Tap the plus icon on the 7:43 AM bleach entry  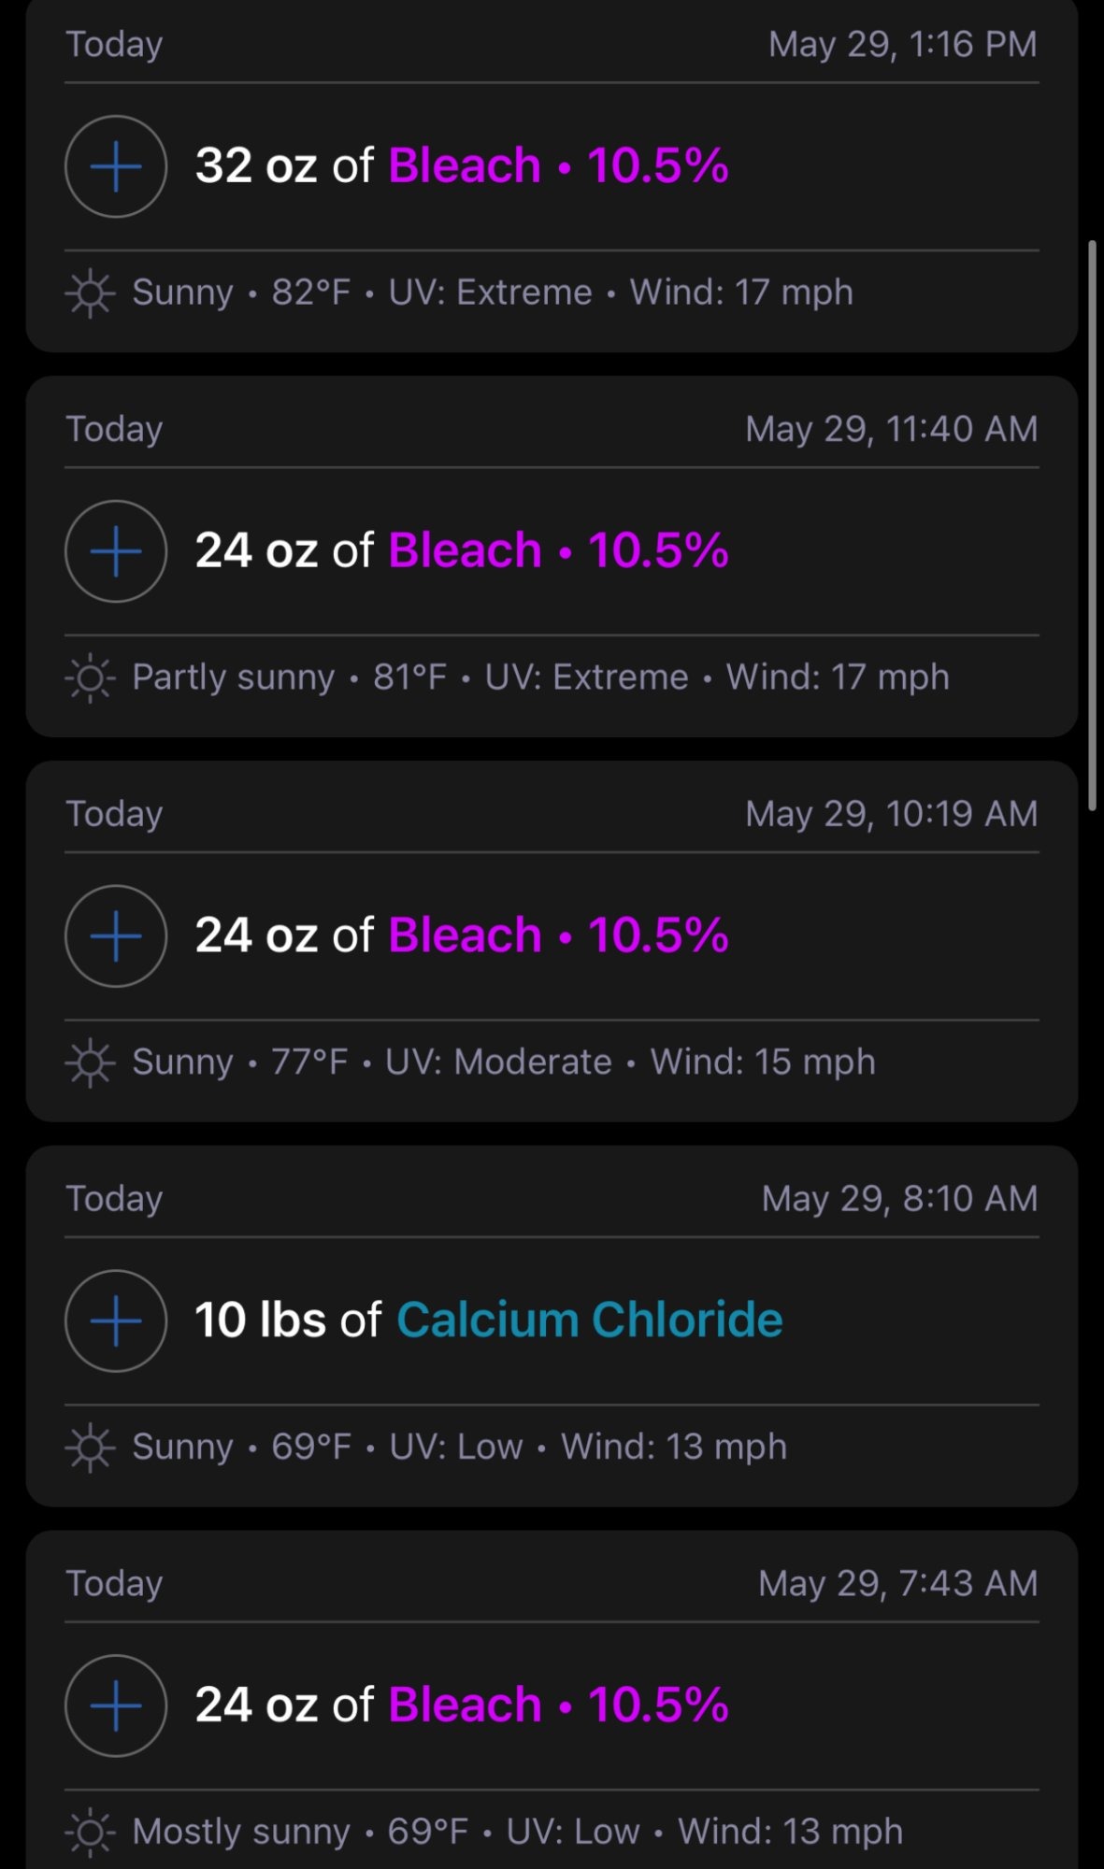[x=116, y=1705]
